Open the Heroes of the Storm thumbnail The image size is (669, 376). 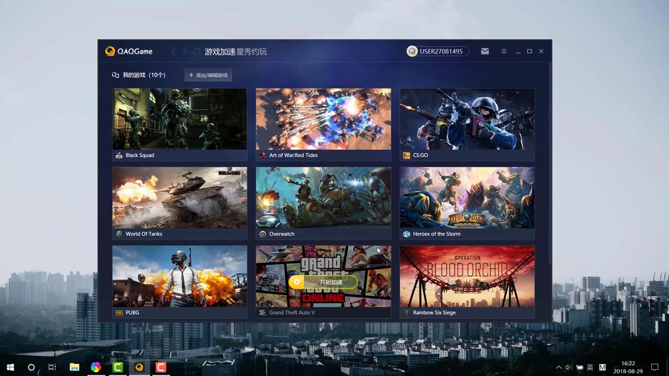point(467,197)
